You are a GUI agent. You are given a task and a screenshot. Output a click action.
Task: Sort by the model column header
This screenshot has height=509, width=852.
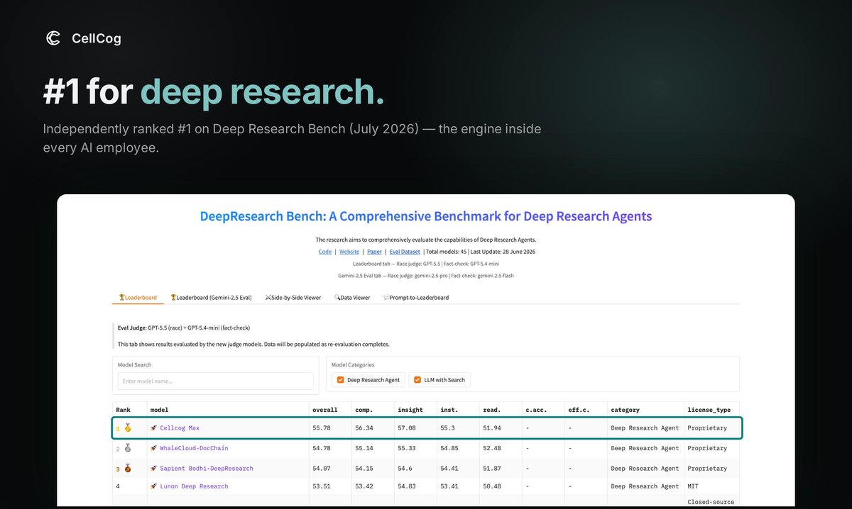(x=159, y=410)
